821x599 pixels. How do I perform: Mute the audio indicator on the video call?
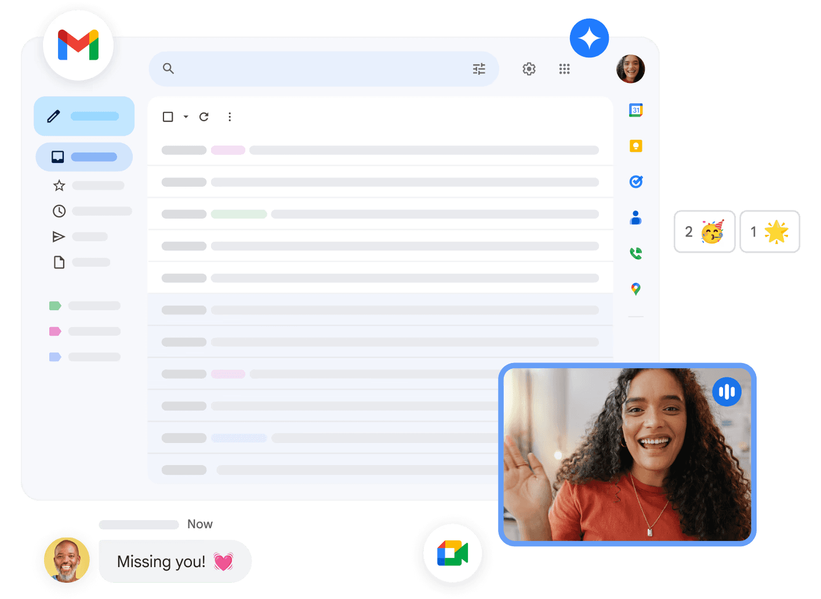click(x=726, y=391)
